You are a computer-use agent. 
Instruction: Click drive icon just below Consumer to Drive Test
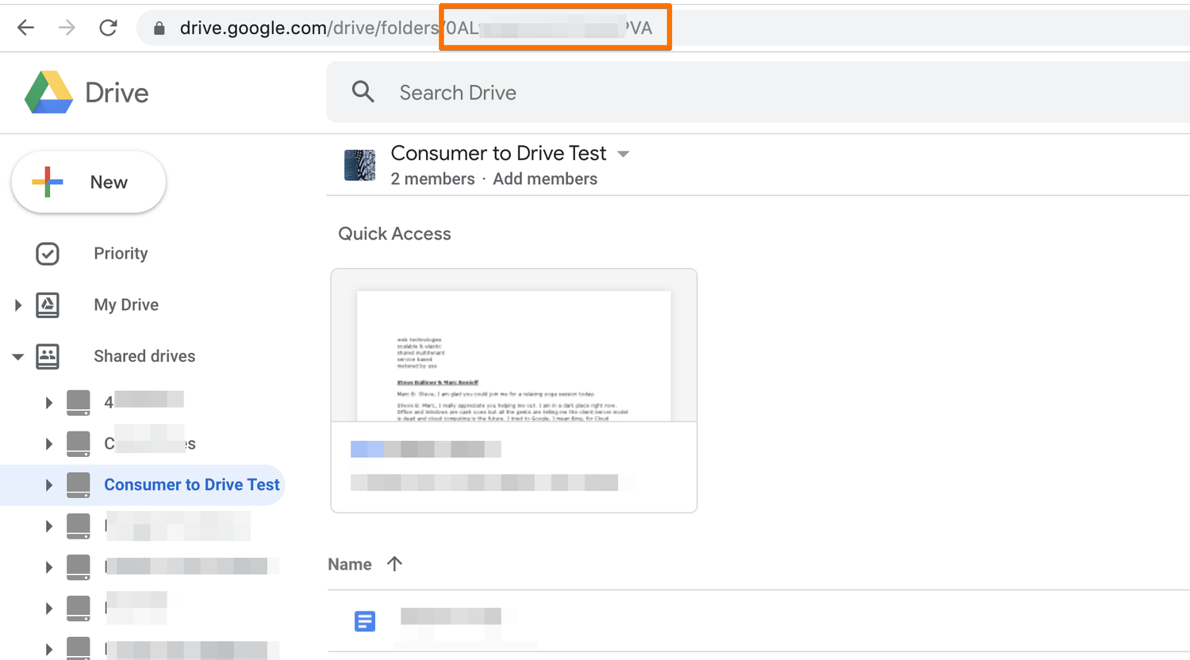79,526
